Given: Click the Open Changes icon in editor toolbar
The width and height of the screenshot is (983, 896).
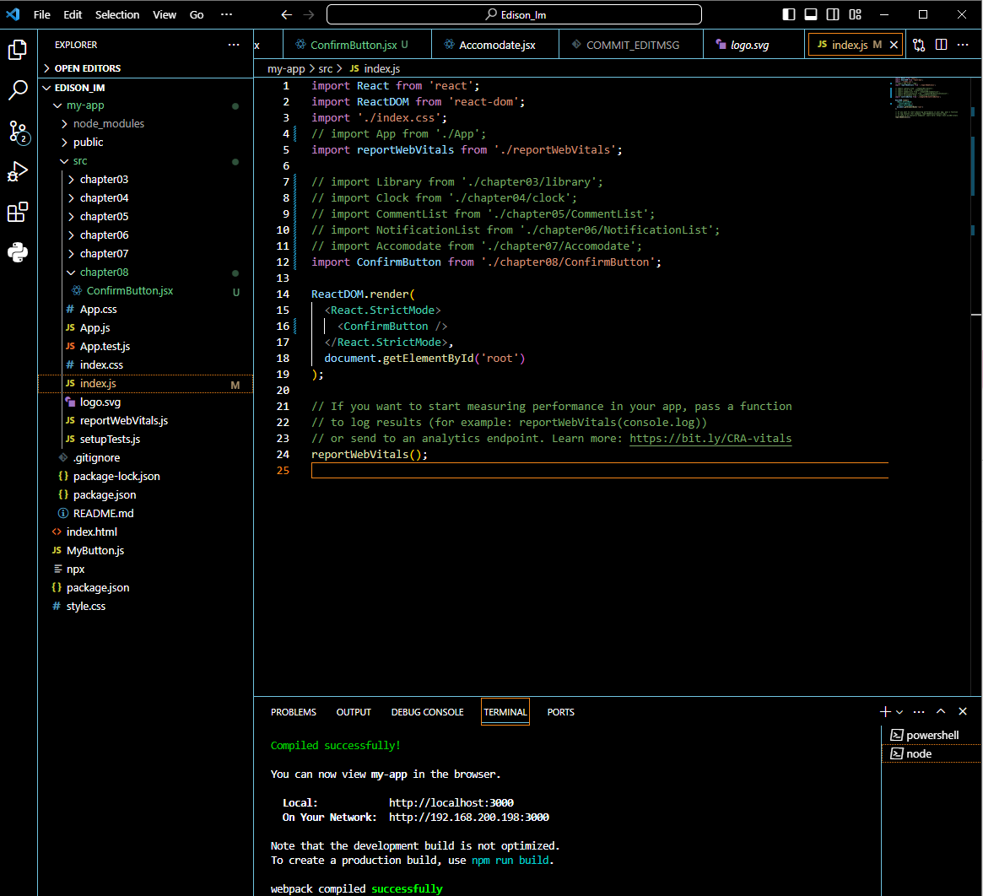Looking at the screenshot, I should 919,45.
